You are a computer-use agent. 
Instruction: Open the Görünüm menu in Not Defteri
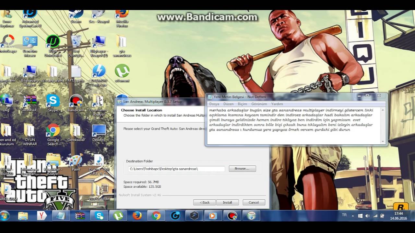(x=259, y=104)
